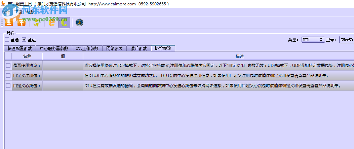The width and height of the screenshot is (354, 149).
Task: Open the 工具 menu
Action: 18,12
